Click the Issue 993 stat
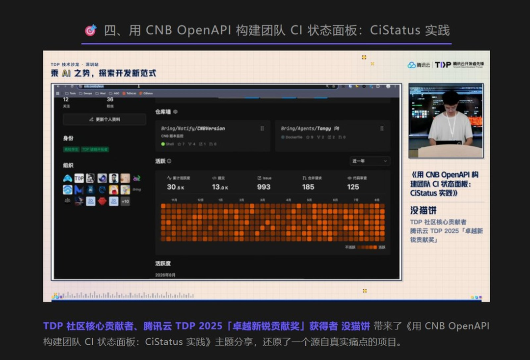 point(264,183)
